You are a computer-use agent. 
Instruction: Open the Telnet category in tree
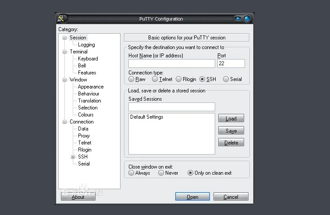coord(85,143)
